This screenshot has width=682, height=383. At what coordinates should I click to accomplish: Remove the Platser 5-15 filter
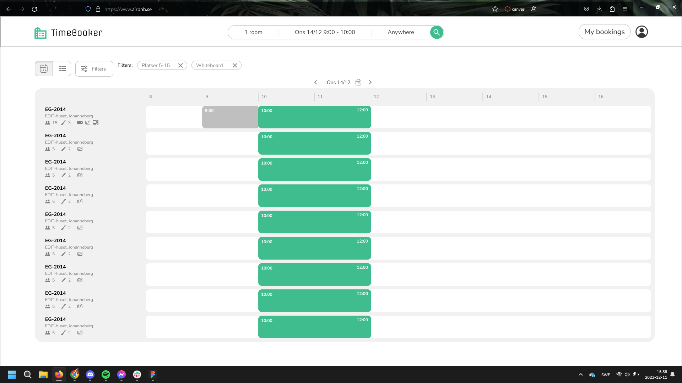[180, 65]
